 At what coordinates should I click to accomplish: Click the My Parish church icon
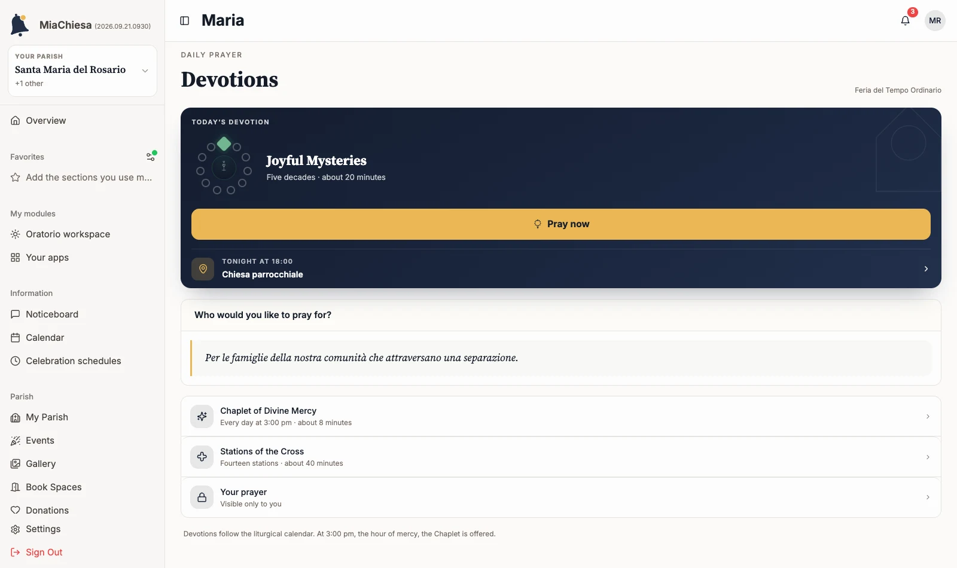click(16, 417)
